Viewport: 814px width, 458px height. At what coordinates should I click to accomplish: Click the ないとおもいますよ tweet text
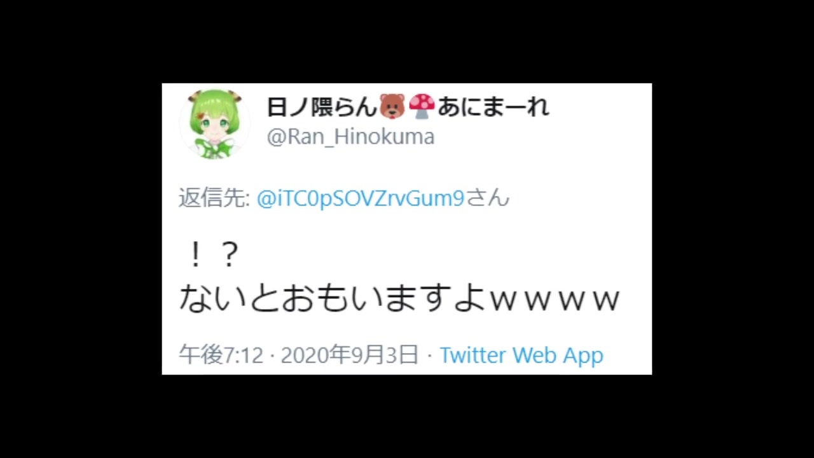pyautogui.click(x=333, y=298)
